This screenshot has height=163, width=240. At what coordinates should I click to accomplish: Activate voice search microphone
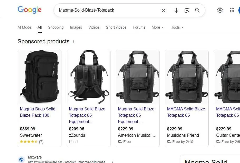pyautogui.click(x=176, y=10)
